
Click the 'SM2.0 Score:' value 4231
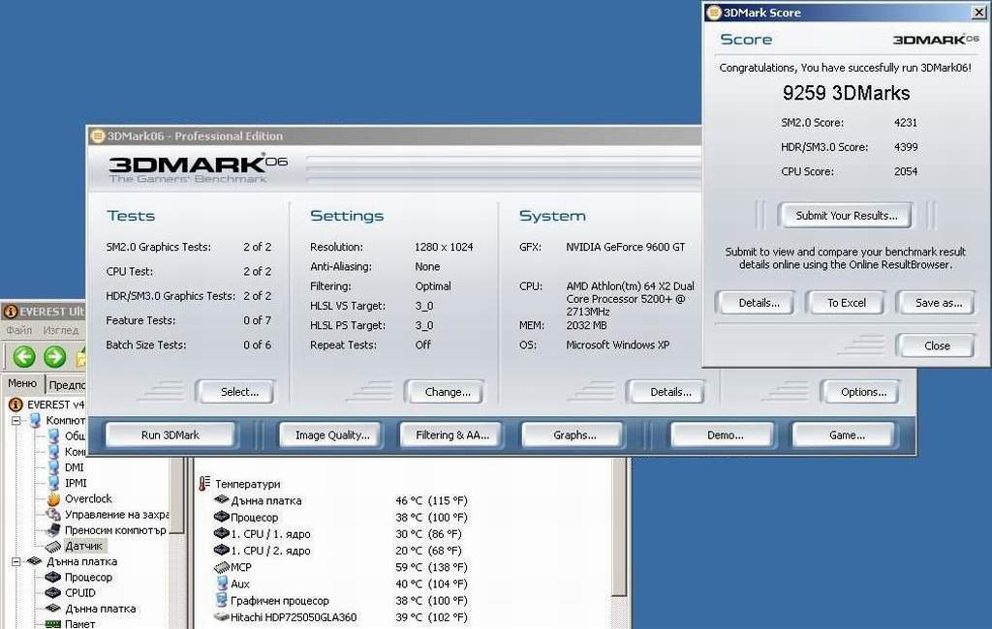tap(906, 123)
